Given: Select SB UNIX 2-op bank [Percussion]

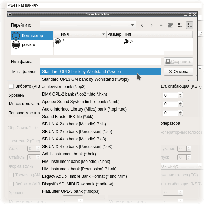Looking at the screenshot, I should (101, 132).
